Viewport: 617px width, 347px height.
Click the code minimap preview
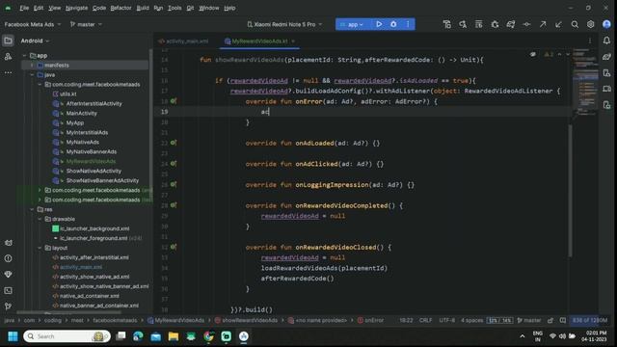tap(585, 83)
